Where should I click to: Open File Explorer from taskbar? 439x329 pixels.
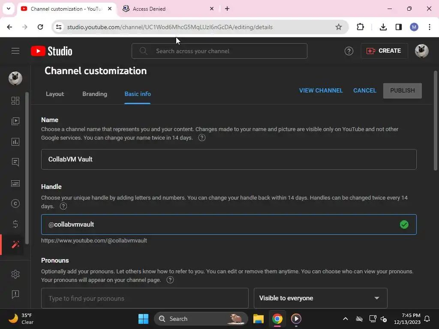pos(259,319)
